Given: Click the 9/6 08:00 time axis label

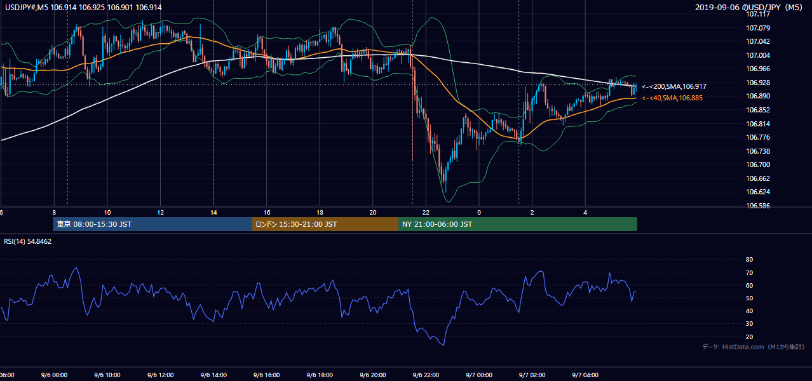Looking at the screenshot, I should (x=54, y=375).
